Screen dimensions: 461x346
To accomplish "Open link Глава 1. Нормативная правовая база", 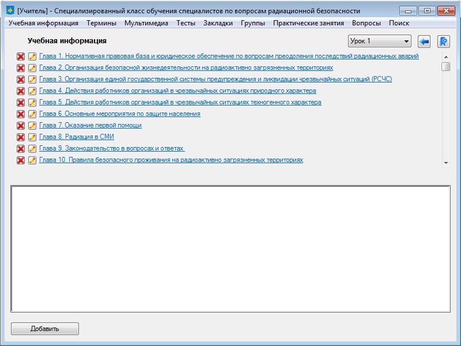I will point(229,56).
